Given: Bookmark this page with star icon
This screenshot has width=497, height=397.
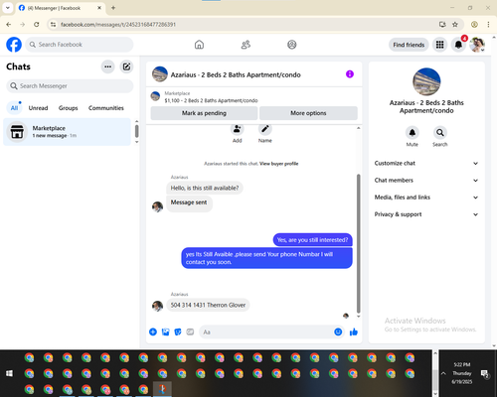Looking at the screenshot, I should pos(455,25).
